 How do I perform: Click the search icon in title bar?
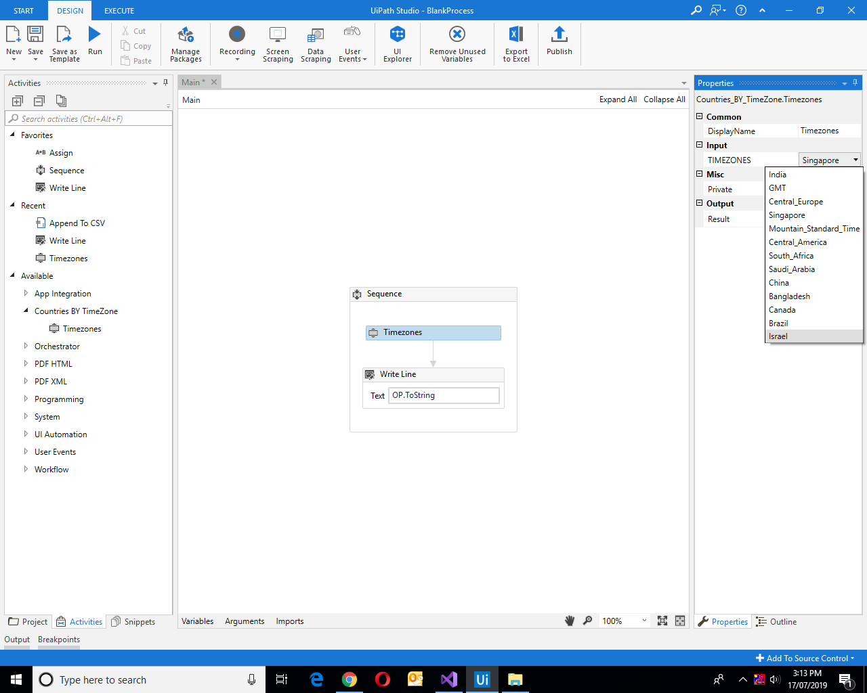point(696,10)
